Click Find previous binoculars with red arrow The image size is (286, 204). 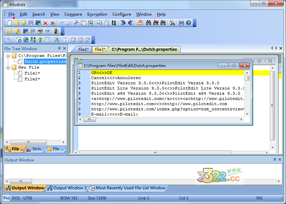(x=156, y=23)
